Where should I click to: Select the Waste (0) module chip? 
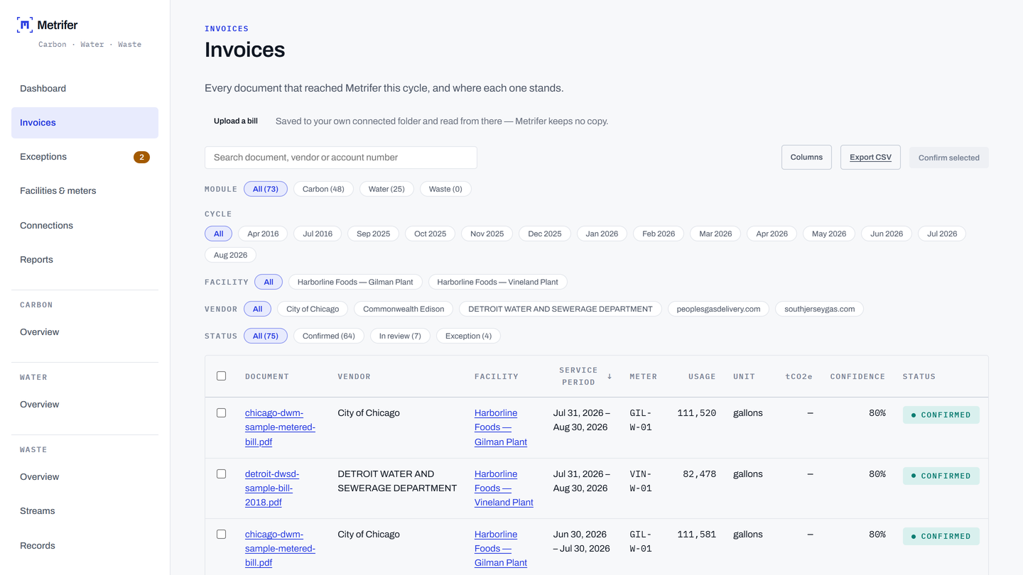(445, 189)
